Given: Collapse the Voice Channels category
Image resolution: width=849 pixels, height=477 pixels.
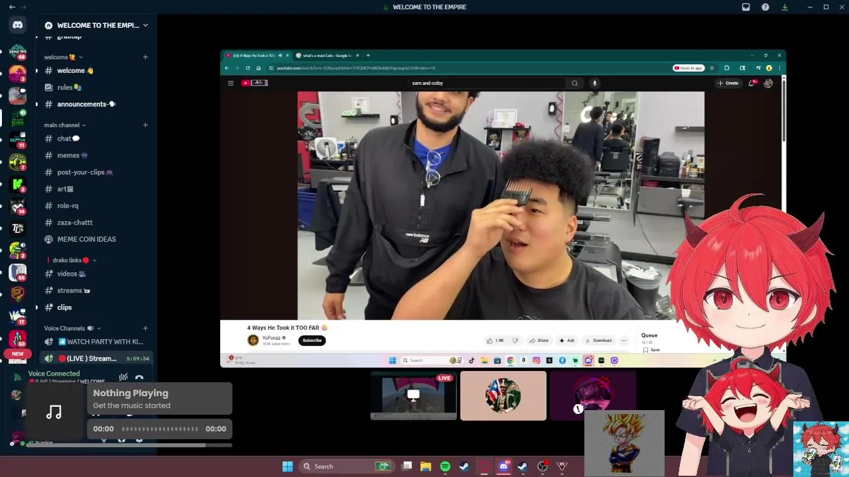Looking at the screenshot, I should coord(72,328).
